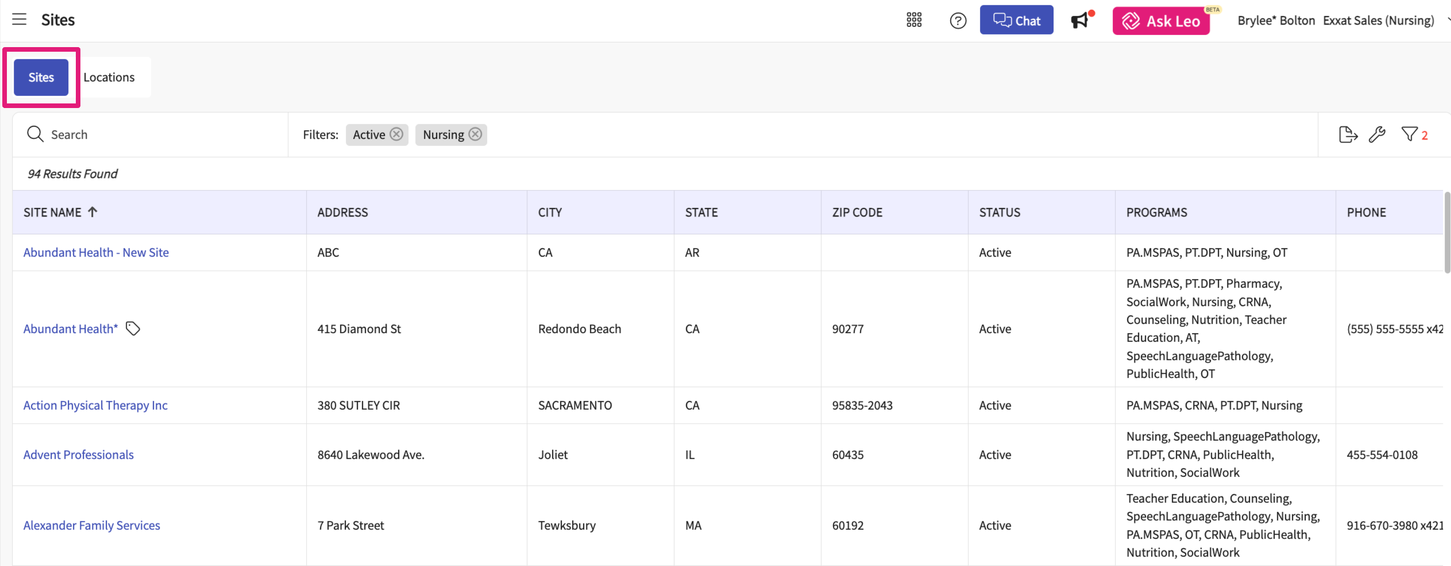Open Action Physical Therapy Inc site
The image size is (1451, 566).
(95, 406)
